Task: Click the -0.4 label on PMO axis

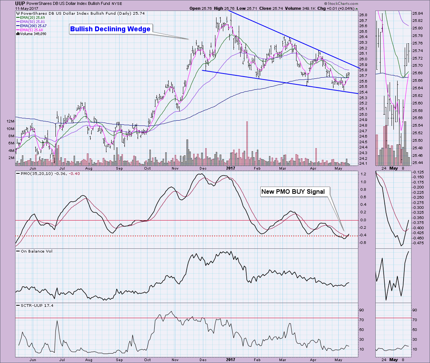Action: click(363, 235)
